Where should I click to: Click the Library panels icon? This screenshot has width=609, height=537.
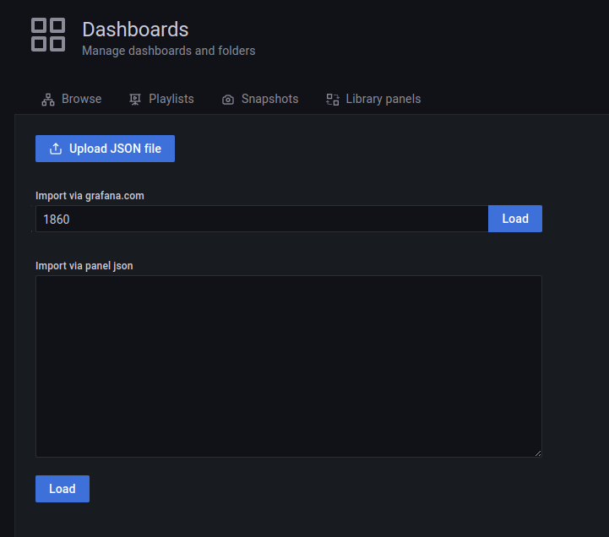point(333,100)
